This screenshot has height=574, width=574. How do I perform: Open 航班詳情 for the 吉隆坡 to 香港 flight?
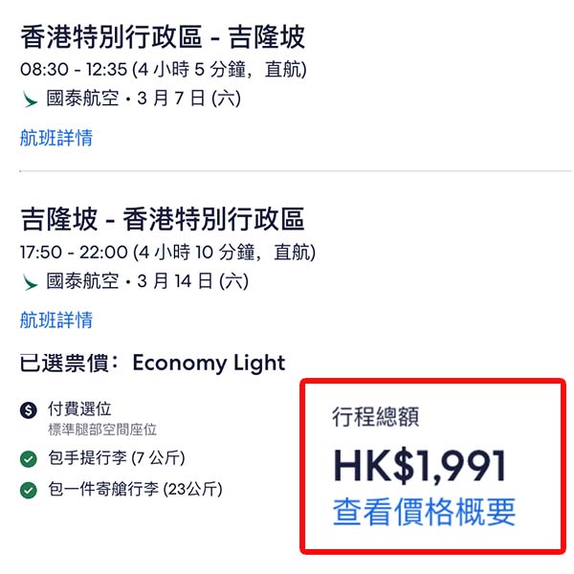pos(56,320)
